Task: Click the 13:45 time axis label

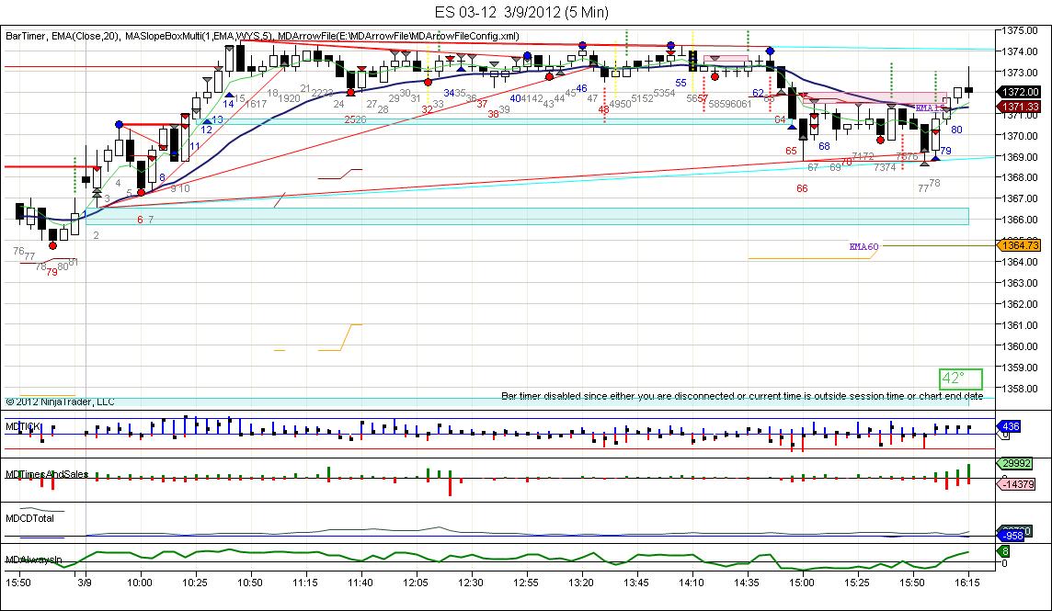Action: (x=636, y=583)
